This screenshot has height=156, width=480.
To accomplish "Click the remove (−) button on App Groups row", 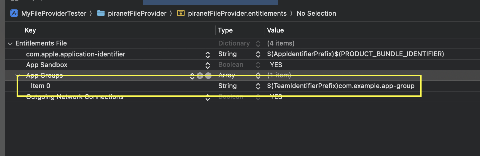I will point(208,76).
